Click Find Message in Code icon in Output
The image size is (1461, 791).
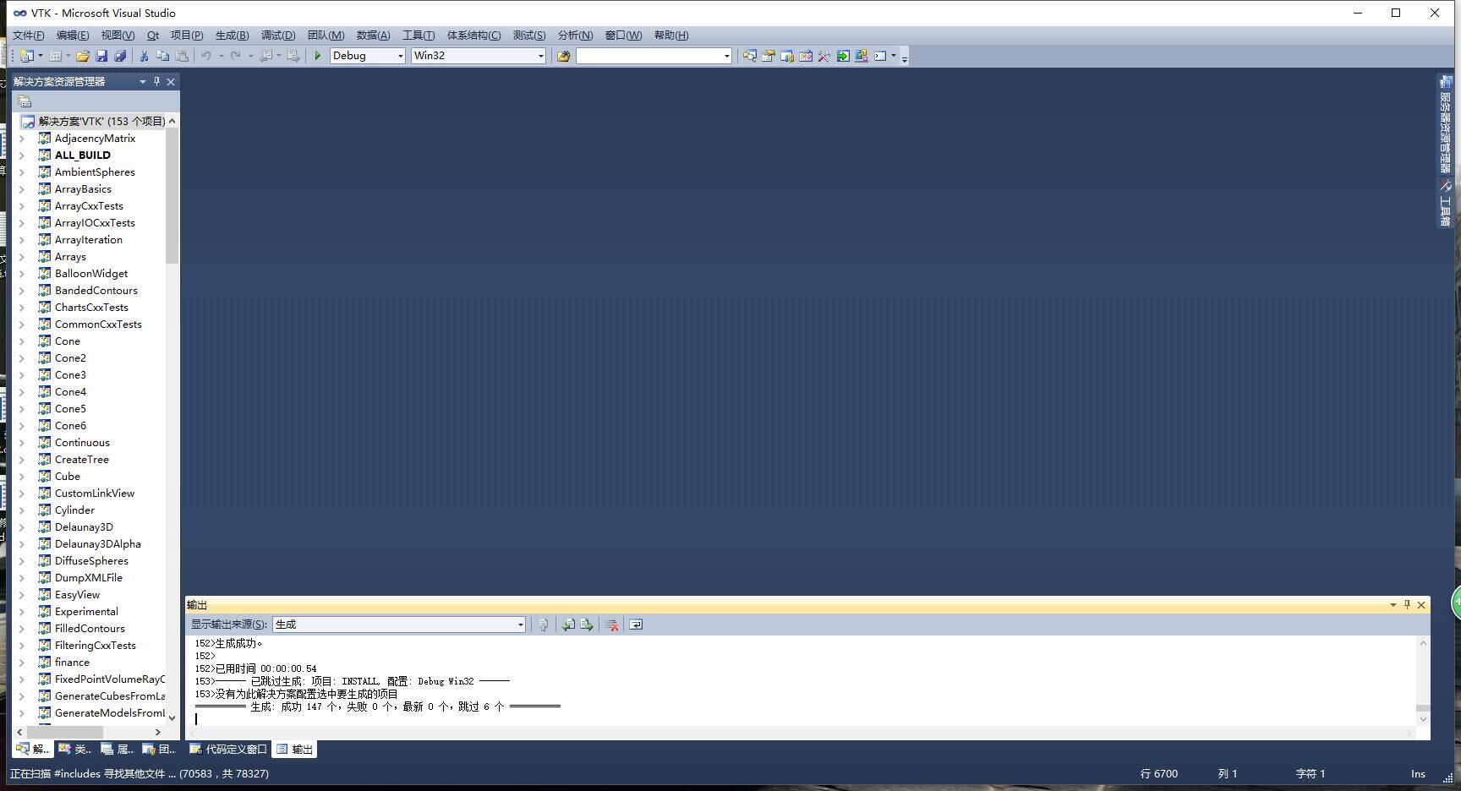coord(543,625)
